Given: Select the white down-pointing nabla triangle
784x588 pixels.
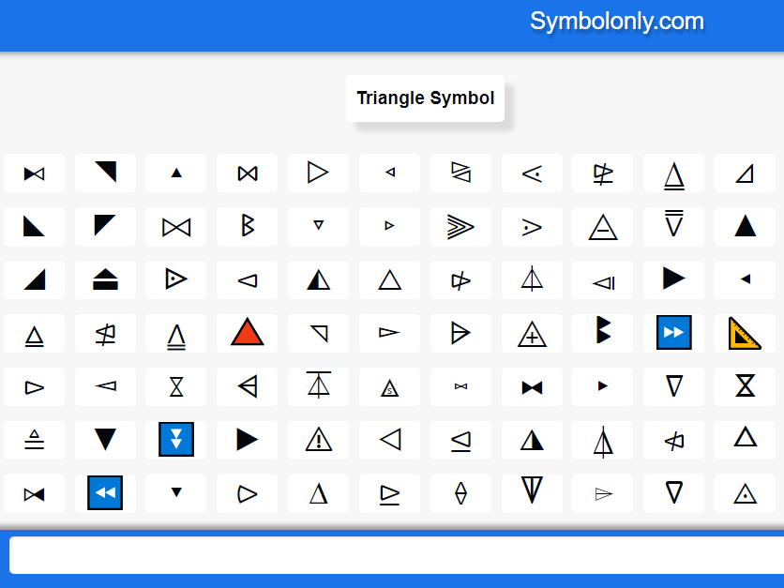Looking at the screenshot, I should (x=673, y=385).
